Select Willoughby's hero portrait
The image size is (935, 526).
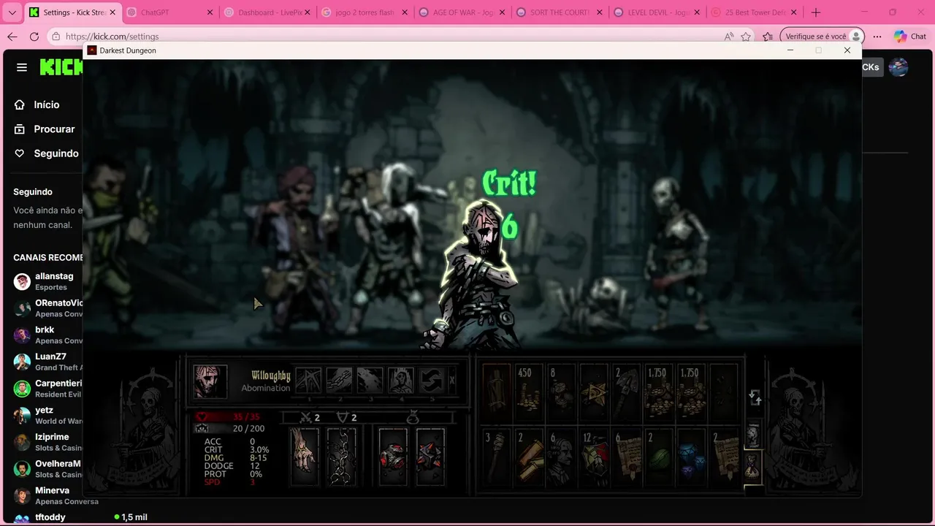pos(210,381)
